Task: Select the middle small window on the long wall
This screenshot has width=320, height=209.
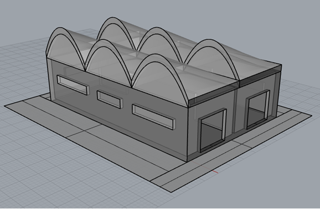Action: (110, 100)
